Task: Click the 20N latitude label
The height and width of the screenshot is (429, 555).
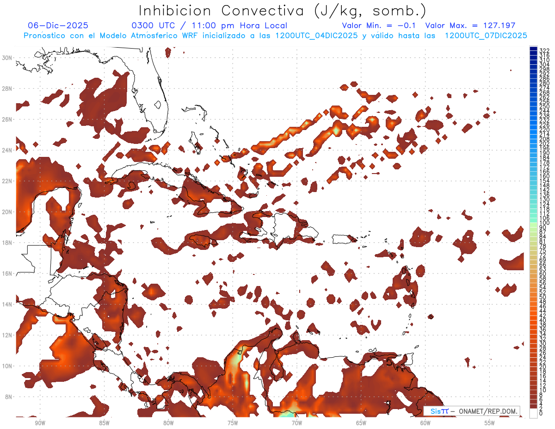Action: (7, 211)
